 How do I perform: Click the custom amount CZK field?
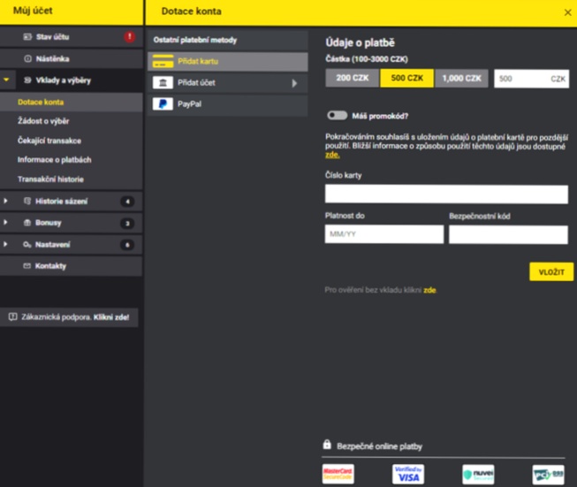click(531, 79)
